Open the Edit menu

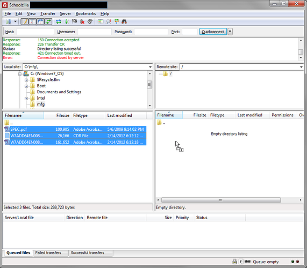19,13
